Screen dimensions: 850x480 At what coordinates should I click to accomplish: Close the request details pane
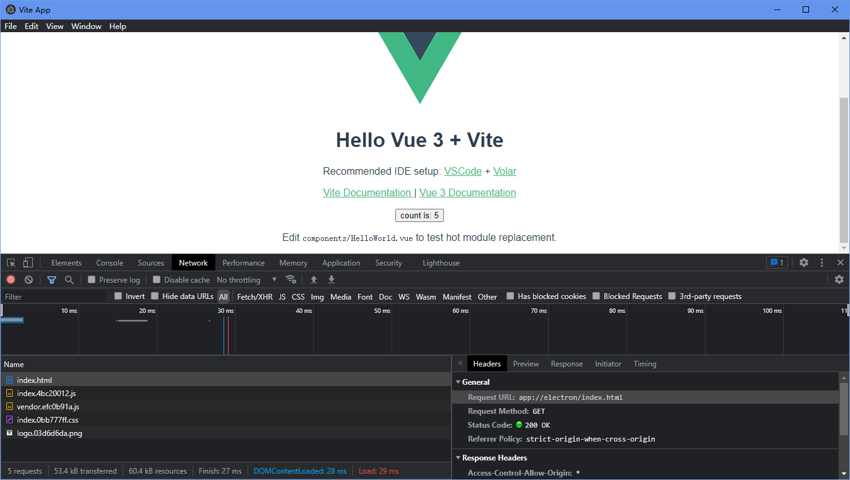coord(460,363)
